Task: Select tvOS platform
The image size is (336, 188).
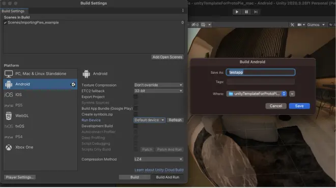Action: (x=40, y=126)
